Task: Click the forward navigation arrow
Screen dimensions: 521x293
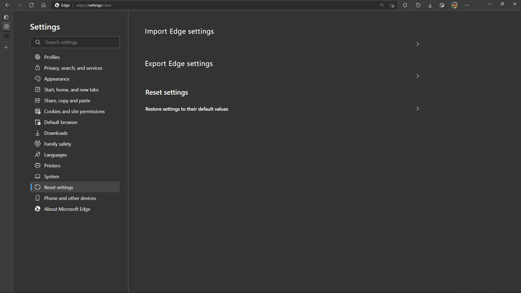Action: [x=19, y=5]
